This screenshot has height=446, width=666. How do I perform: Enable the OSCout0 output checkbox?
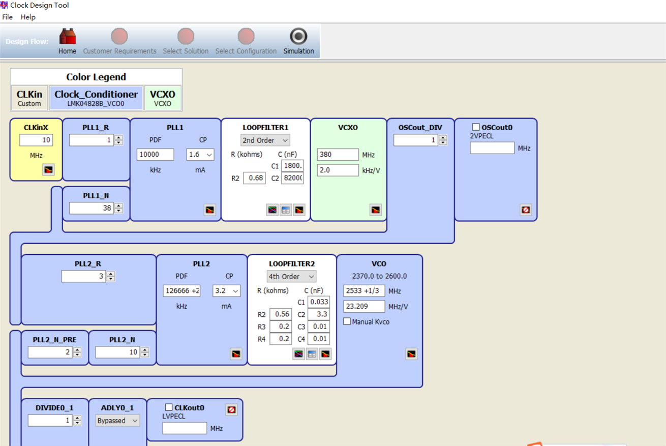476,127
